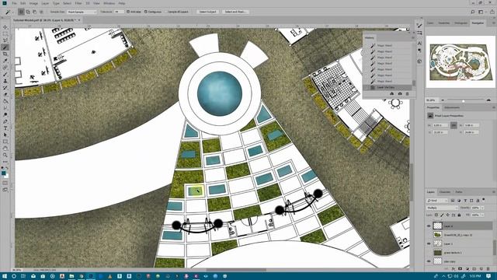This screenshot has width=497, height=280.
Task: Show the grass texture 1 layer
Action: pyautogui.click(x=429, y=253)
